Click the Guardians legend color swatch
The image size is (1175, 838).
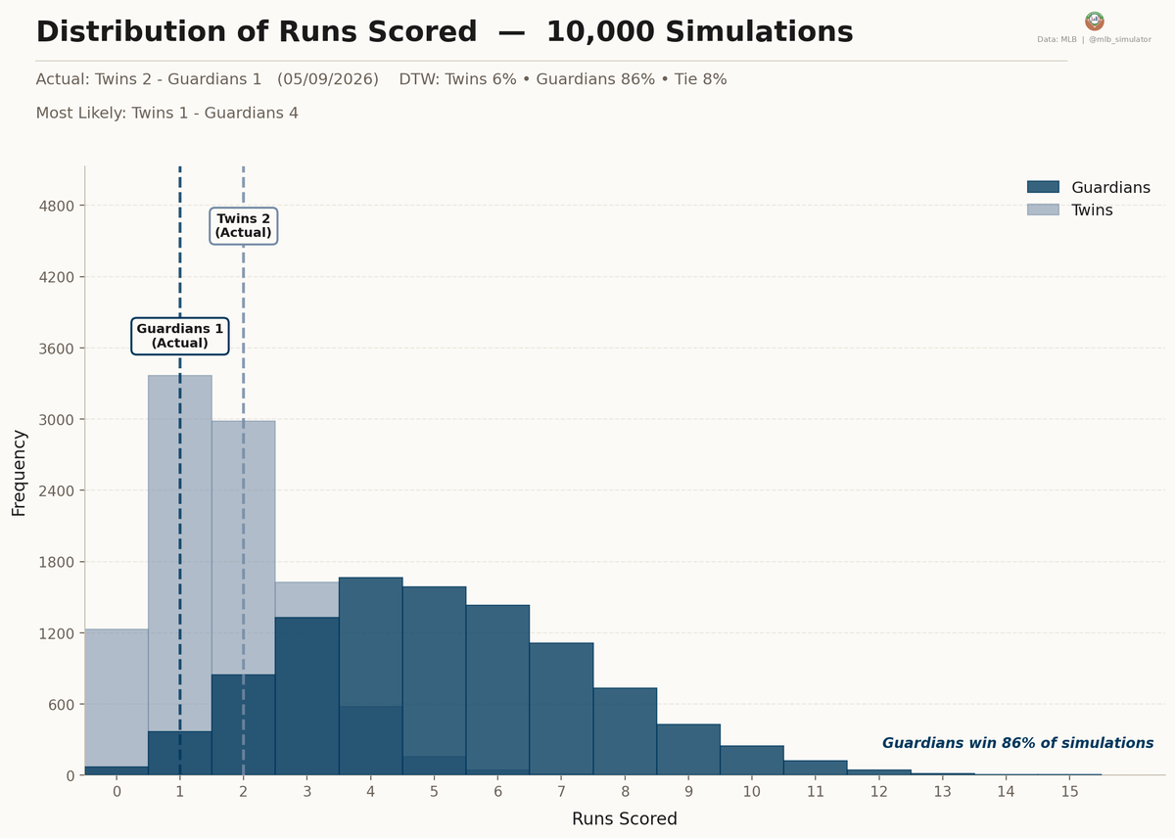coord(1043,187)
